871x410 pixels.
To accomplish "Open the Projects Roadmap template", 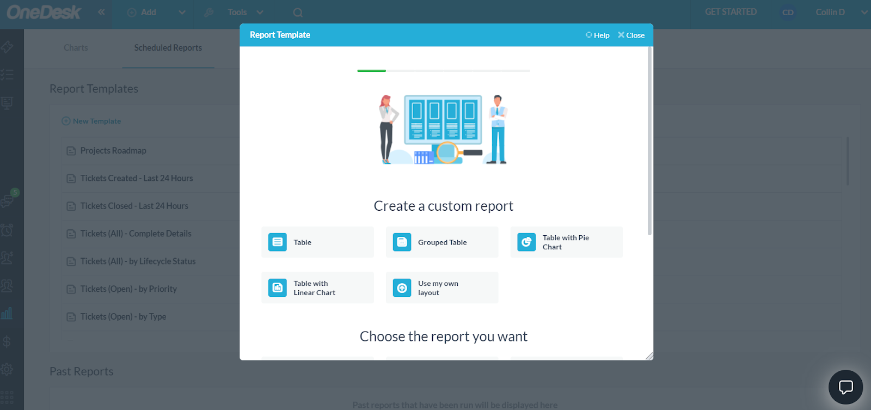I will 113,151.
